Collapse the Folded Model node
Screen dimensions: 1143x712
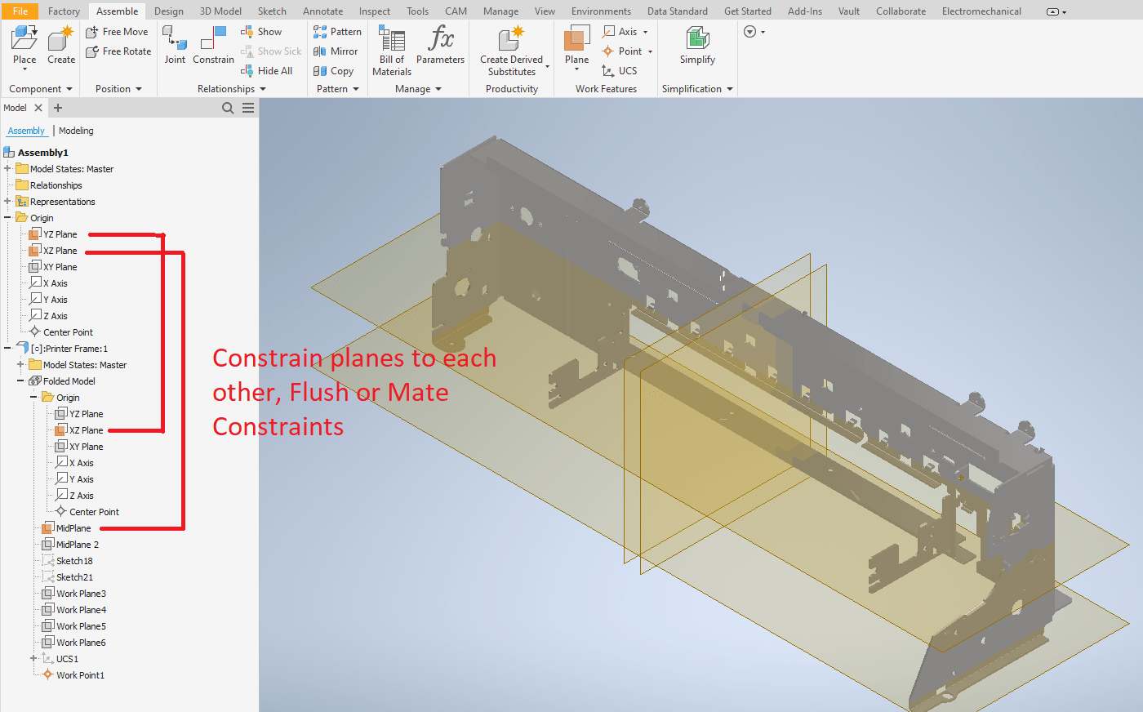20,381
